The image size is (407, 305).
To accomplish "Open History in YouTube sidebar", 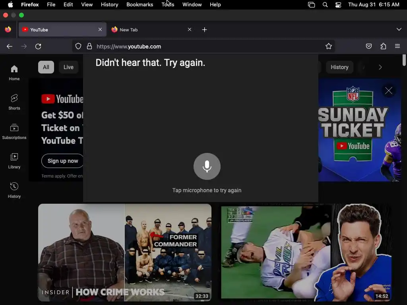I will (x=14, y=190).
